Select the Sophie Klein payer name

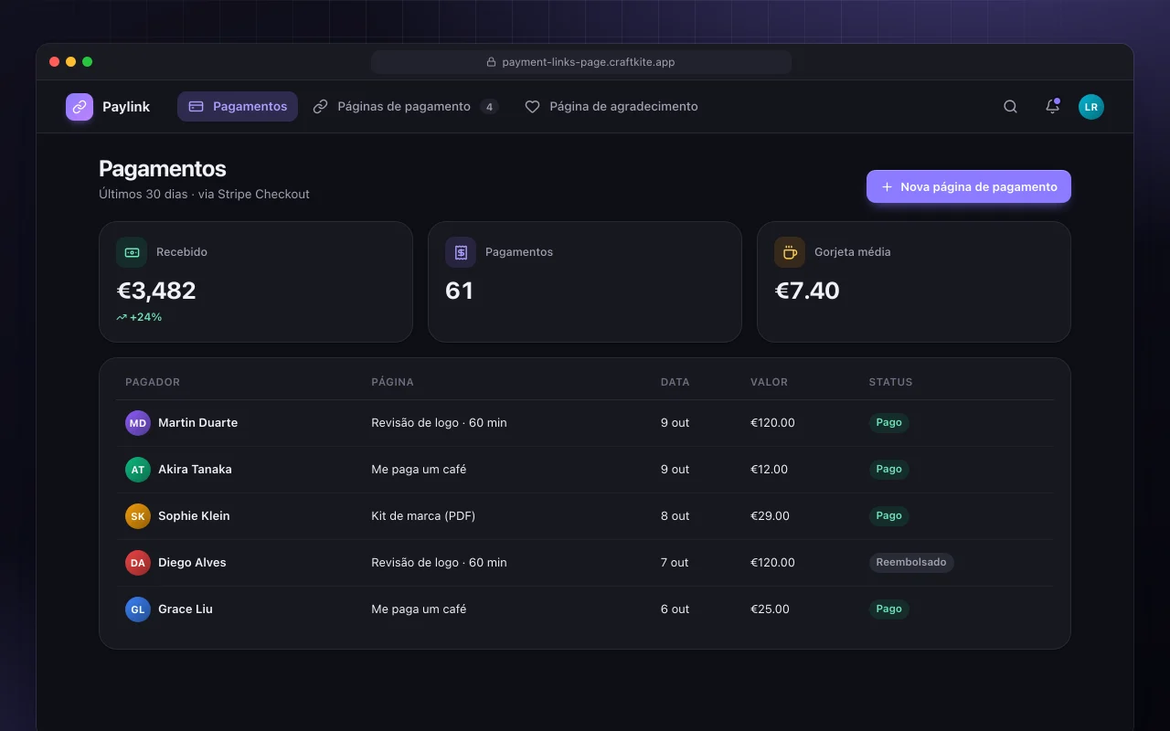194,516
